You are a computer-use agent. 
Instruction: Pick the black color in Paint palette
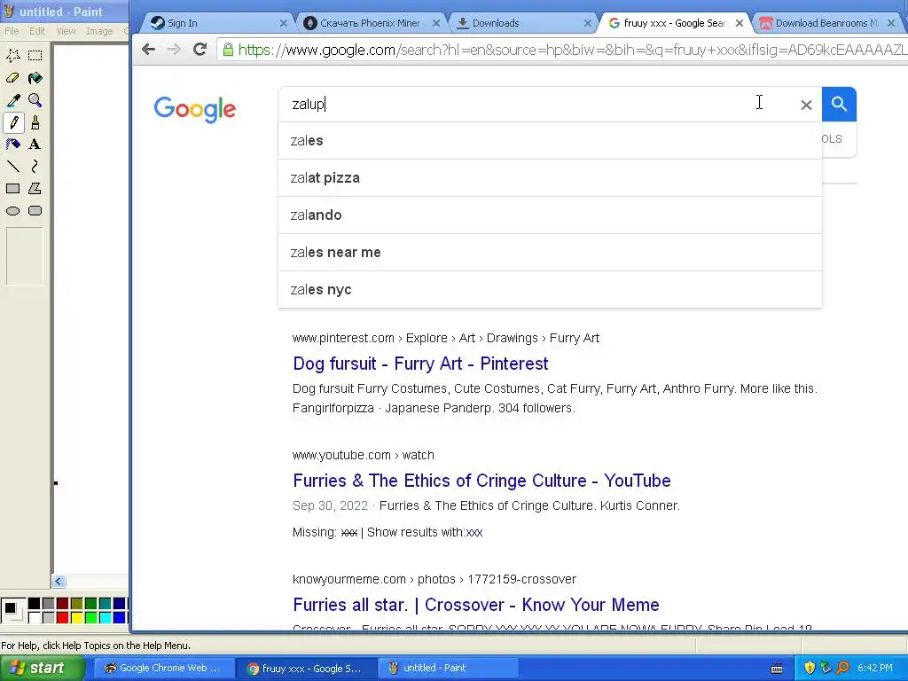[35, 603]
